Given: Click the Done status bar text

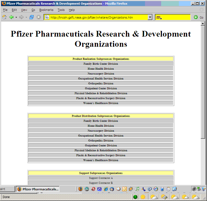Looking at the screenshot, I should [6, 197].
